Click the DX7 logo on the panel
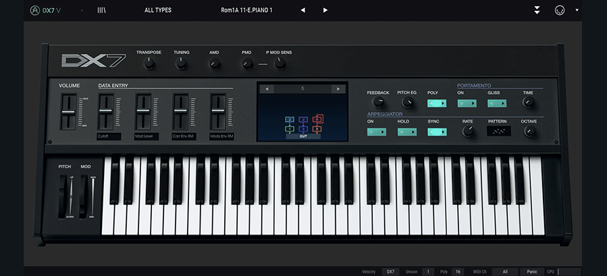Viewport: 607px width, 276px height. (93, 60)
